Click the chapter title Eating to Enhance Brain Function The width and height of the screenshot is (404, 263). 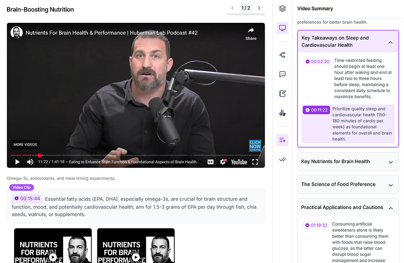(x=133, y=162)
